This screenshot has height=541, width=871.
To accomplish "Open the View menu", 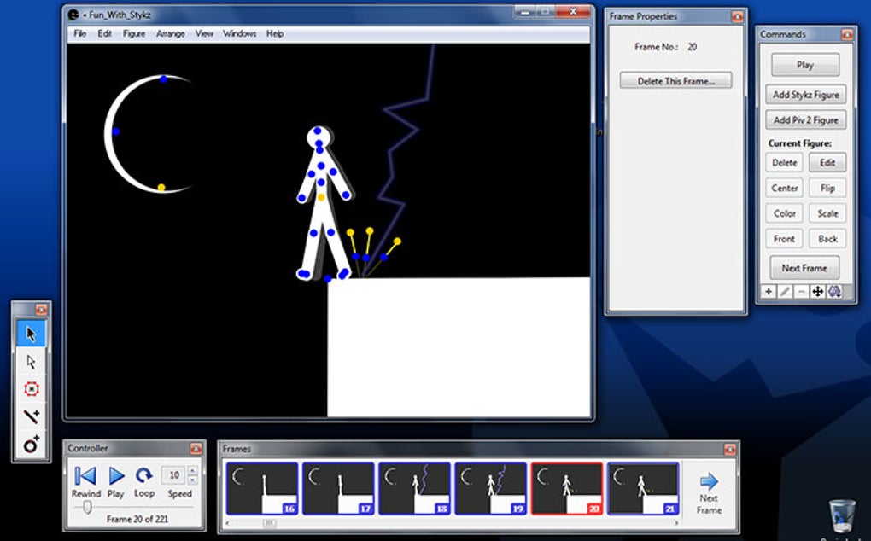I will tap(204, 34).
